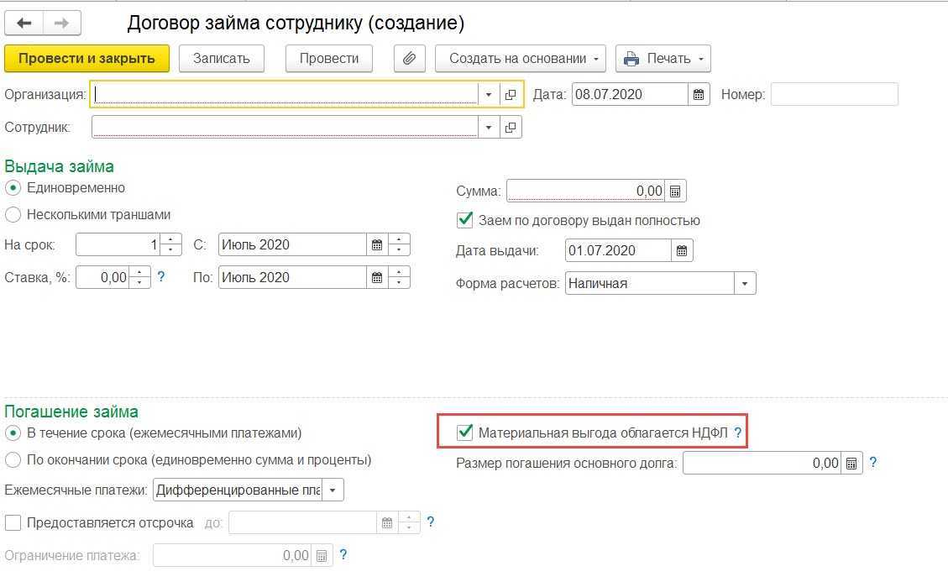
Task: Open the calendar for the Дата выдачи field
Action: point(682,250)
